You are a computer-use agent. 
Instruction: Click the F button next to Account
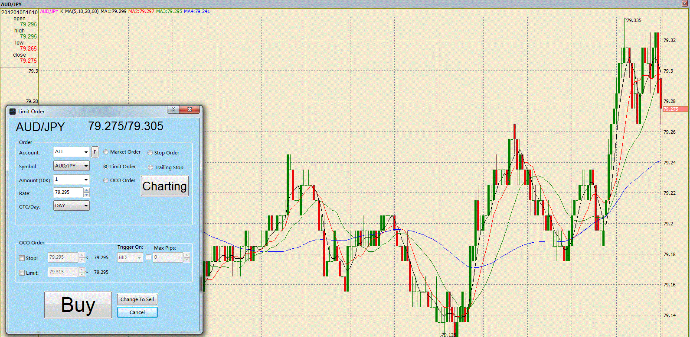pyautogui.click(x=95, y=152)
